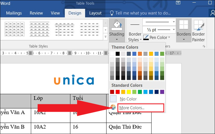Click the Borders grid icon
Screen dimensions: 215x134
pos(184,25)
